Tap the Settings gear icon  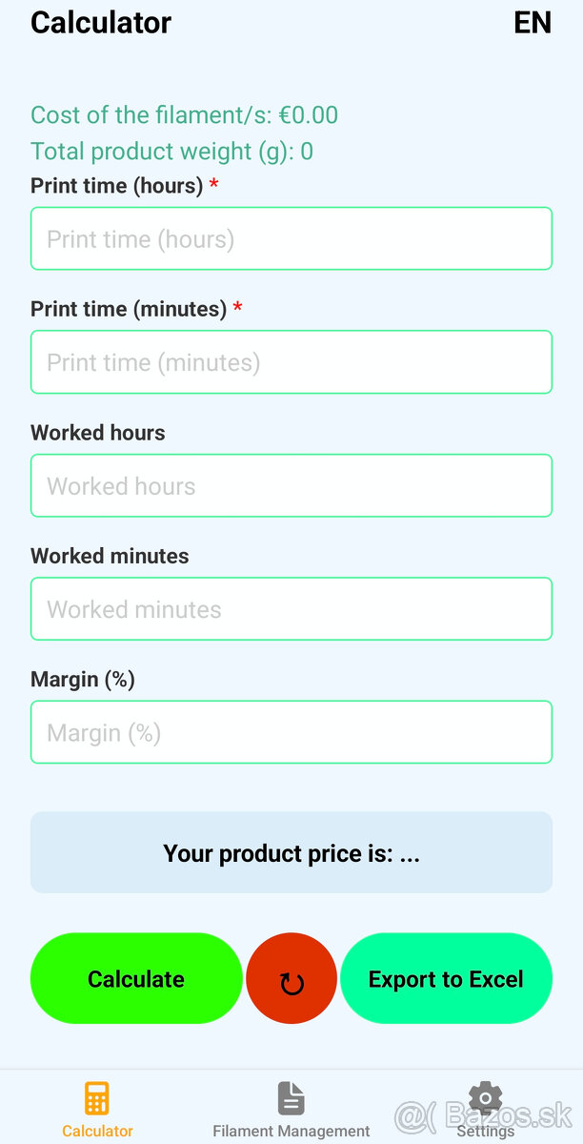pos(486,1098)
